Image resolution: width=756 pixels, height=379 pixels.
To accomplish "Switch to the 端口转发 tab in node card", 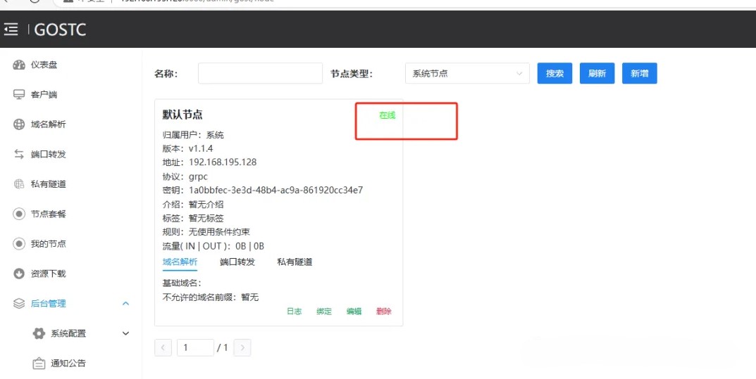I will tap(237, 262).
